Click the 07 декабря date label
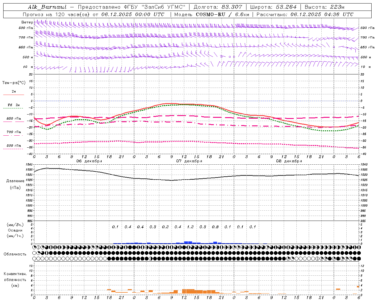The height and width of the screenshot is (300, 376). pos(189,161)
